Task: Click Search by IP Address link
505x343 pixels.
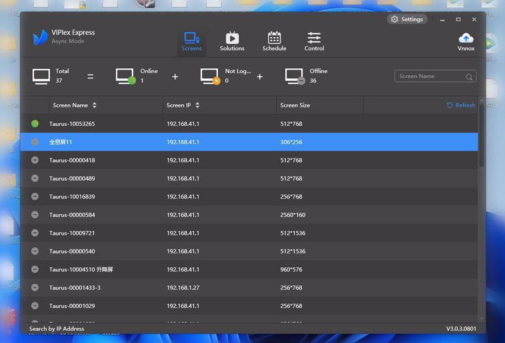Action: 57,329
